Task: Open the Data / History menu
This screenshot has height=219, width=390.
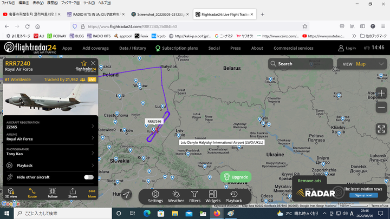Action: click(133, 48)
